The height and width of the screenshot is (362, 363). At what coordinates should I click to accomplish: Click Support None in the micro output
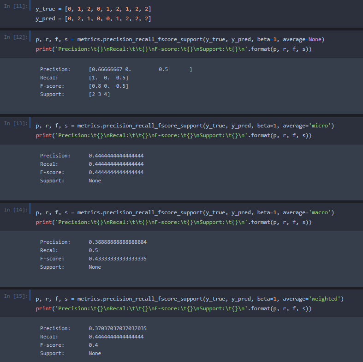(x=95, y=181)
